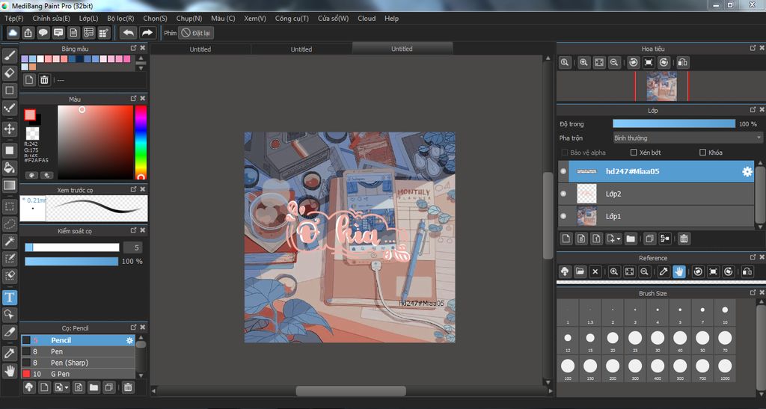Select the Pen (Sharp) brush
This screenshot has height=409, width=766.
tap(78, 363)
